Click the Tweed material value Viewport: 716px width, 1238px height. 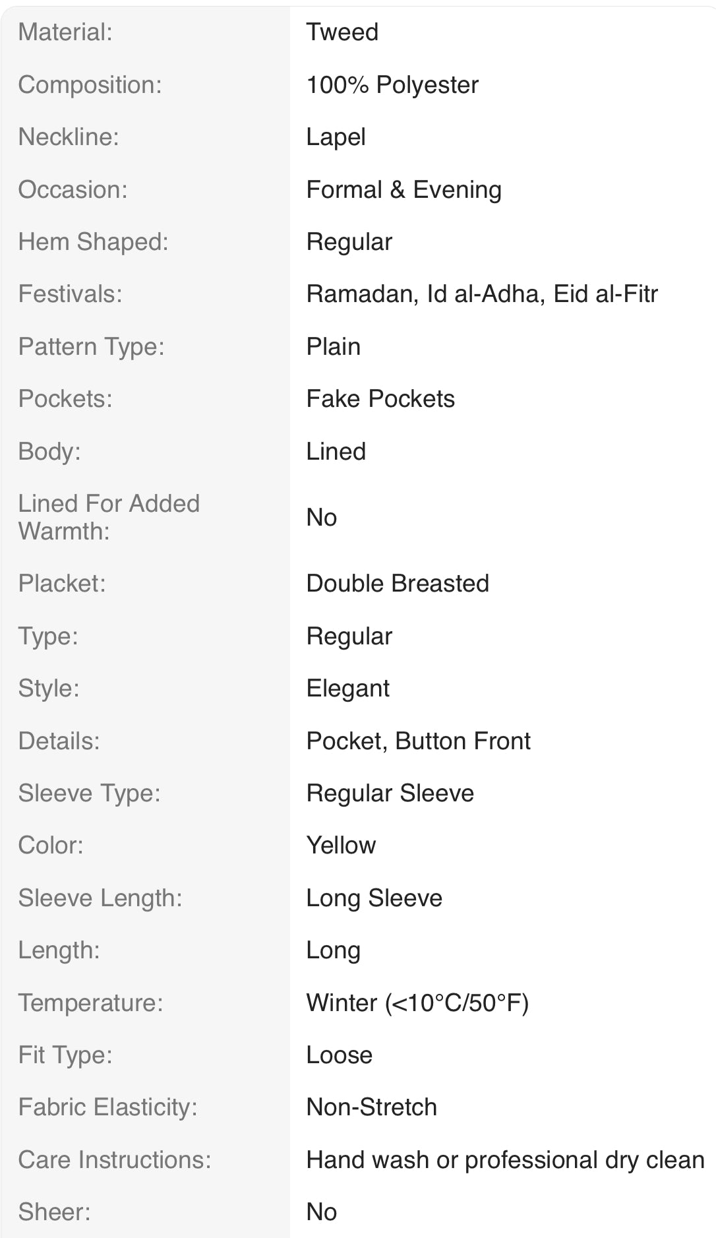(342, 32)
